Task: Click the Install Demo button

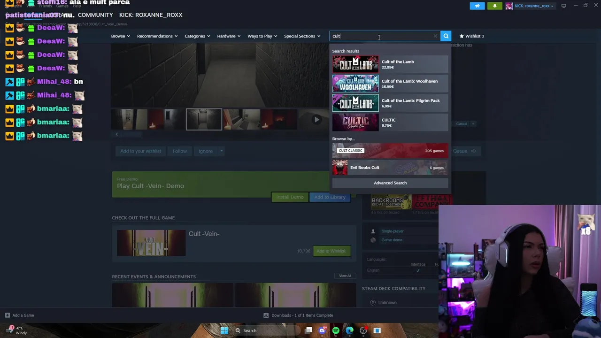Action: click(290, 197)
